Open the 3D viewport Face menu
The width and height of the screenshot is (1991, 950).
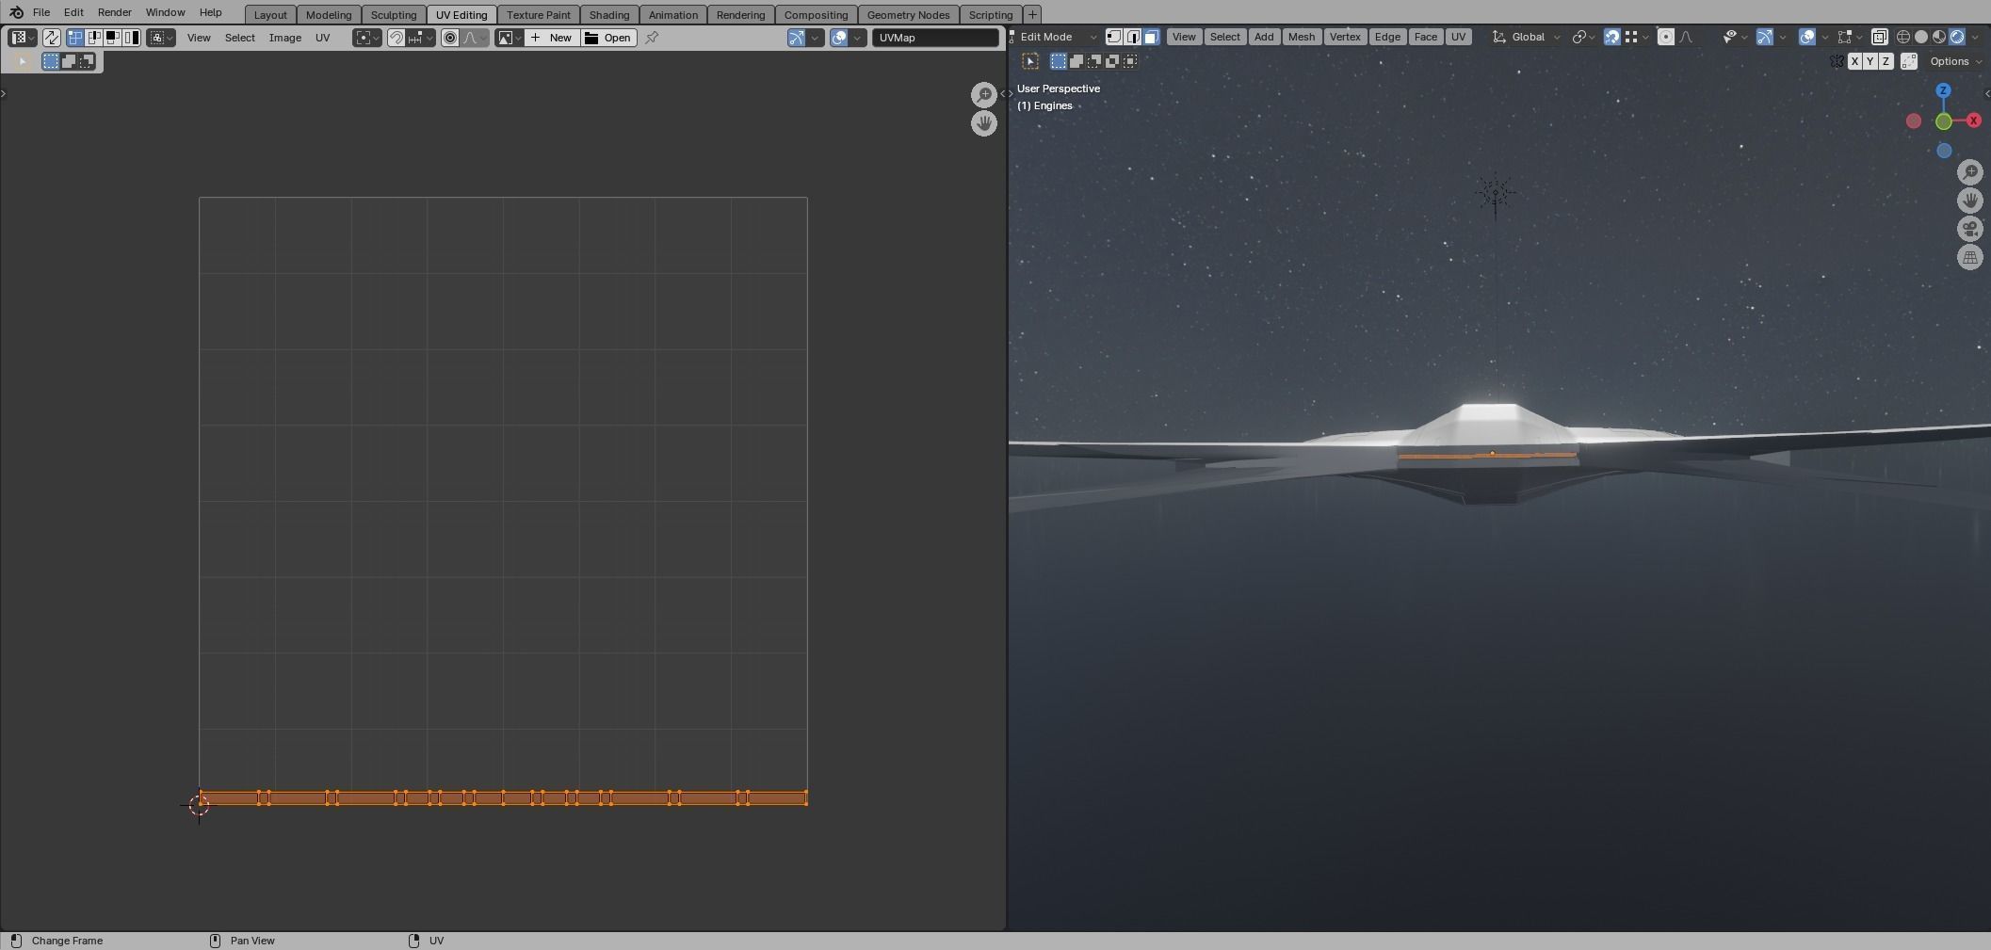pos(1425,37)
